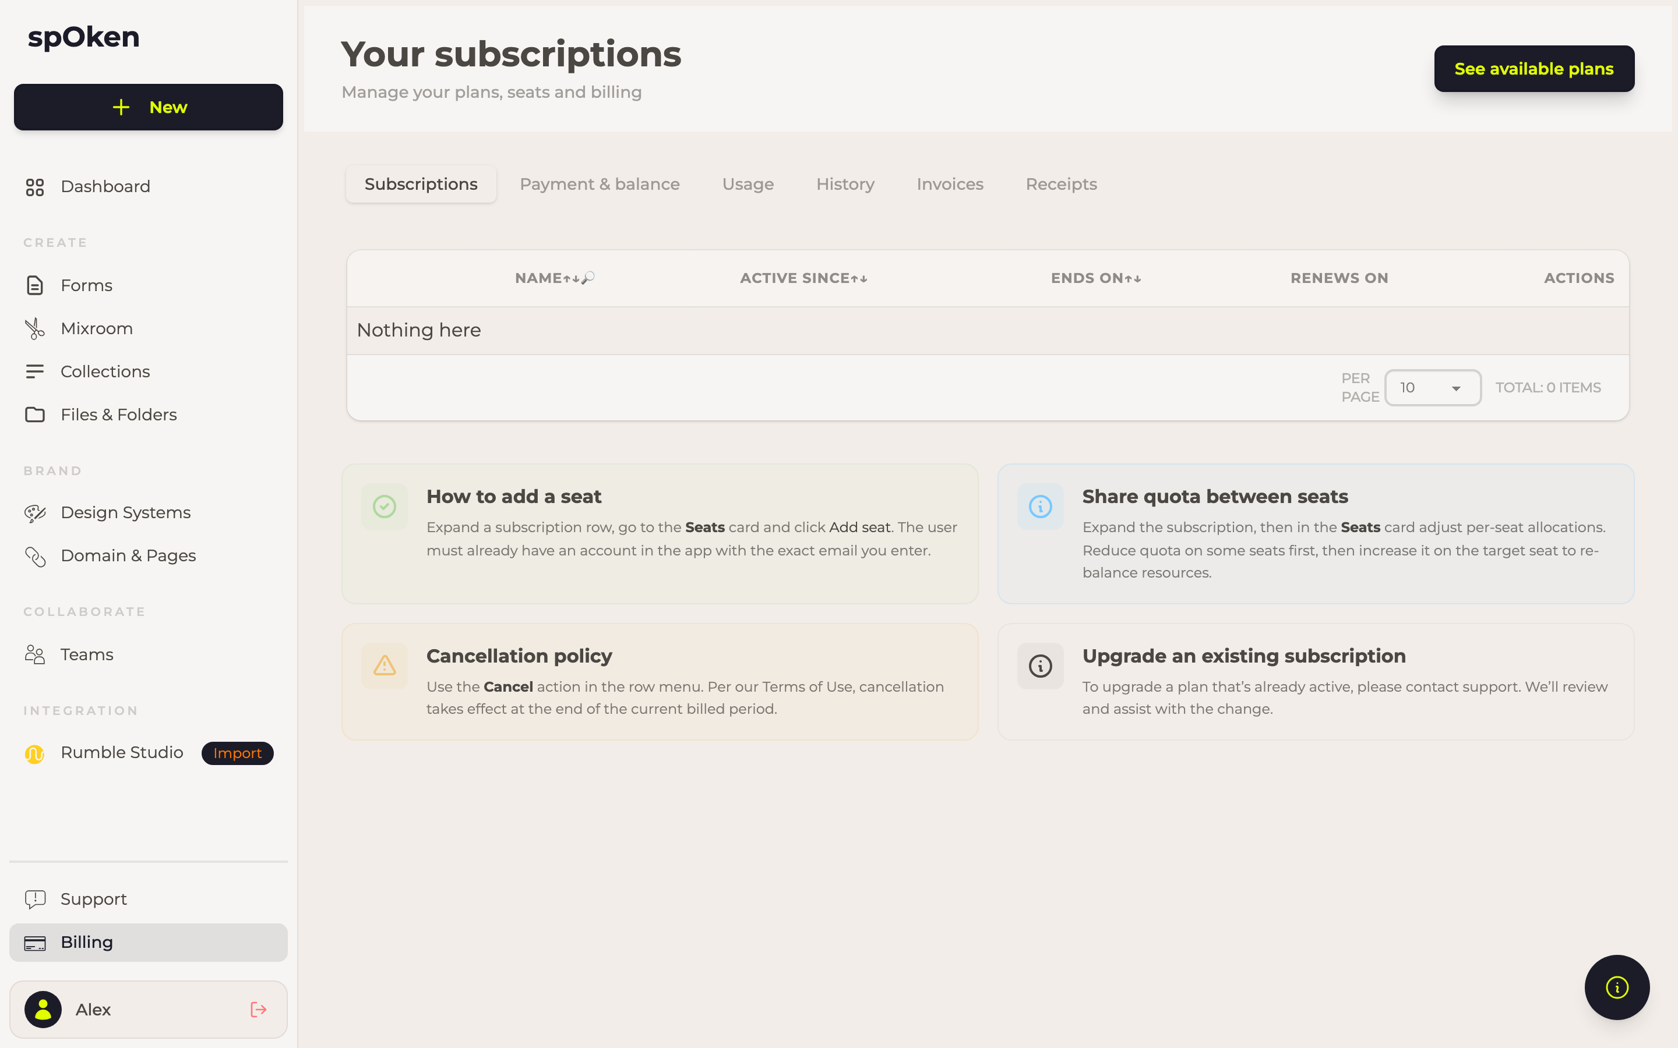Open the Files & Folders folder icon
Image resolution: width=1678 pixels, height=1048 pixels.
tap(35, 415)
